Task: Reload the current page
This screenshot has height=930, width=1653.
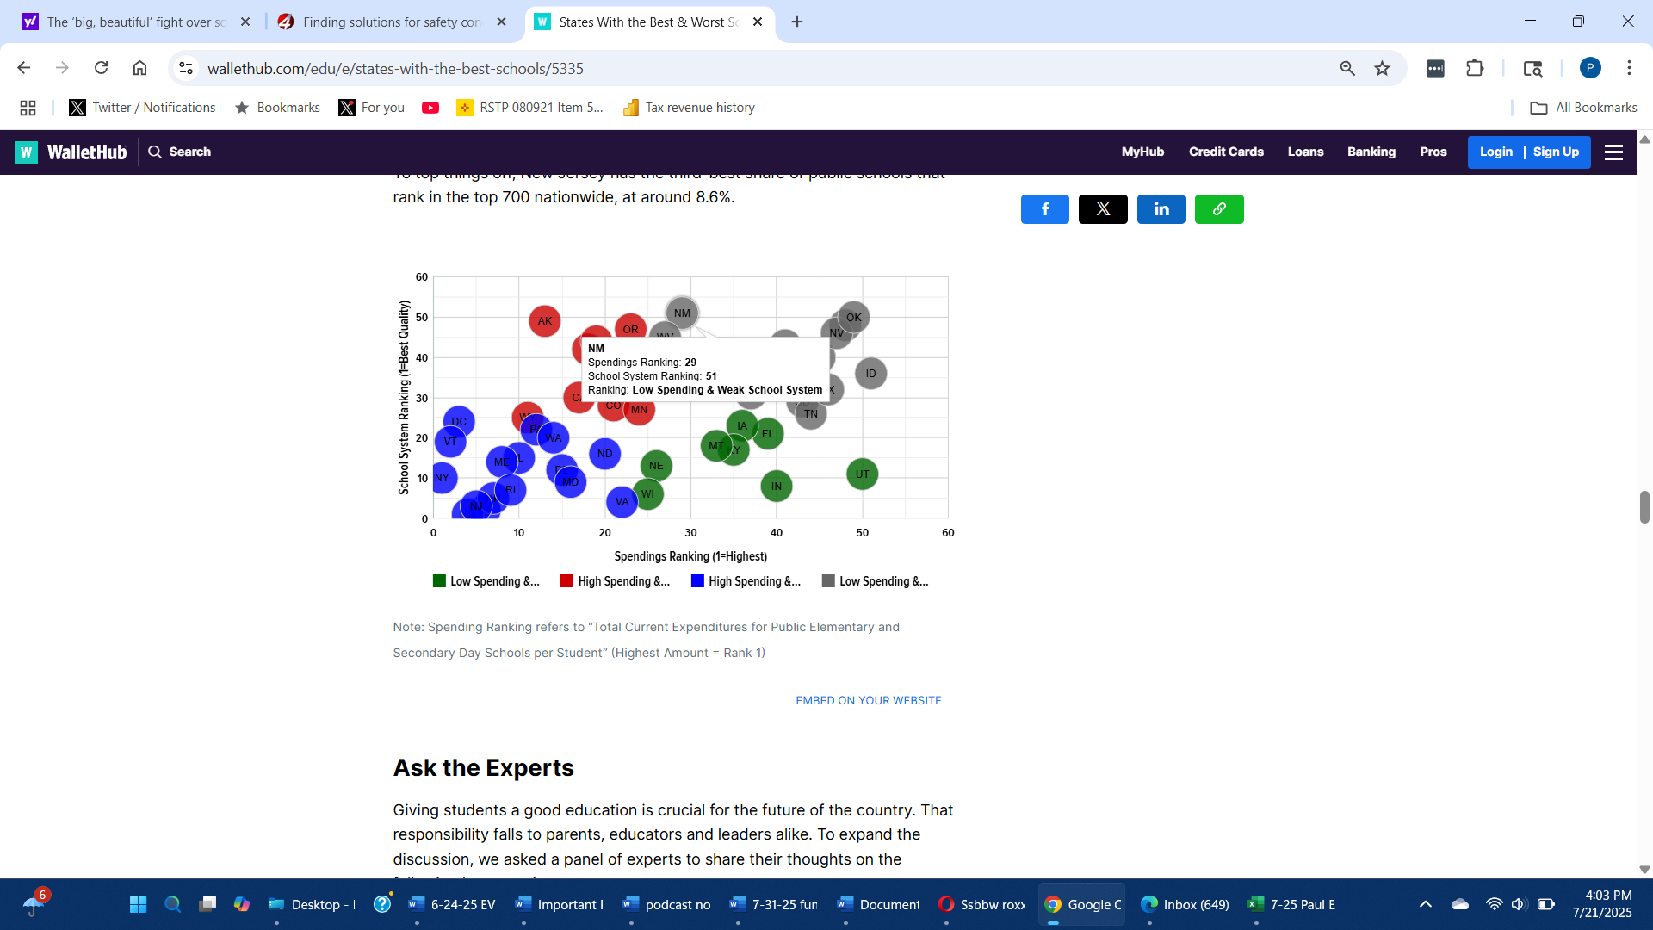Action: [x=101, y=68]
